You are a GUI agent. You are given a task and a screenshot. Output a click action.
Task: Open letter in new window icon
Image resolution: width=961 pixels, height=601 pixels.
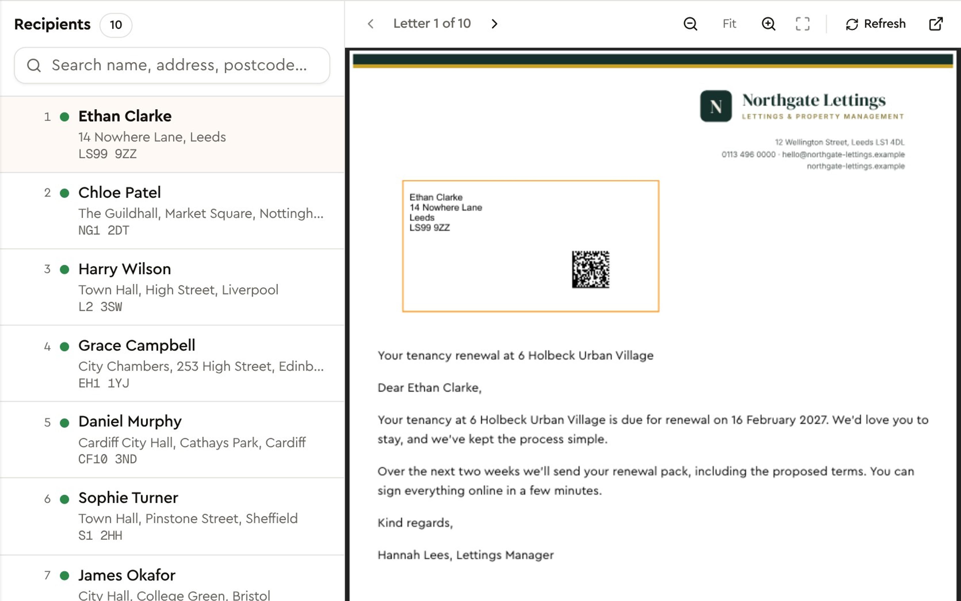[935, 24]
